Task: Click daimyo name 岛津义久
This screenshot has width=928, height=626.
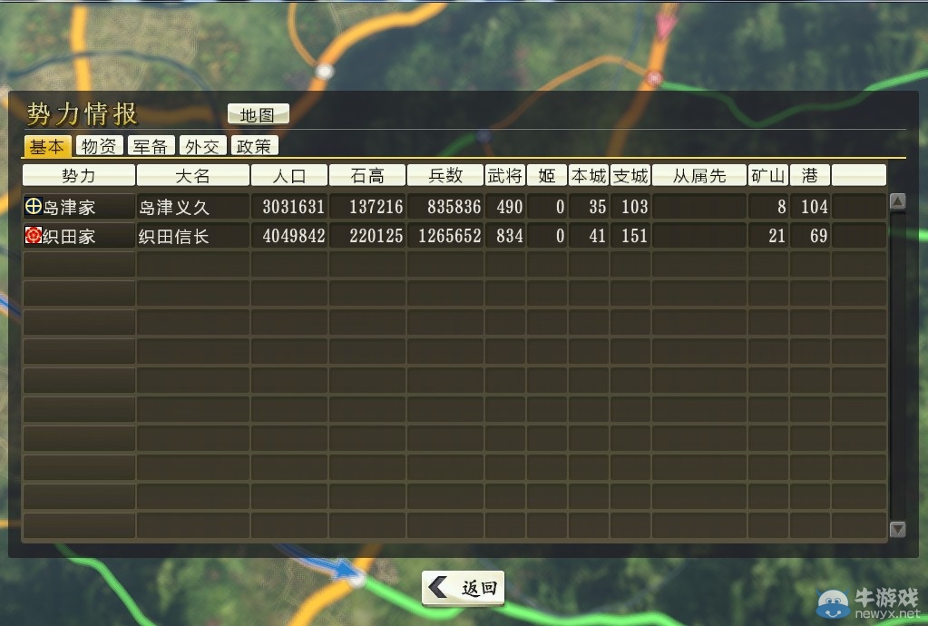Action: coord(174,207)
